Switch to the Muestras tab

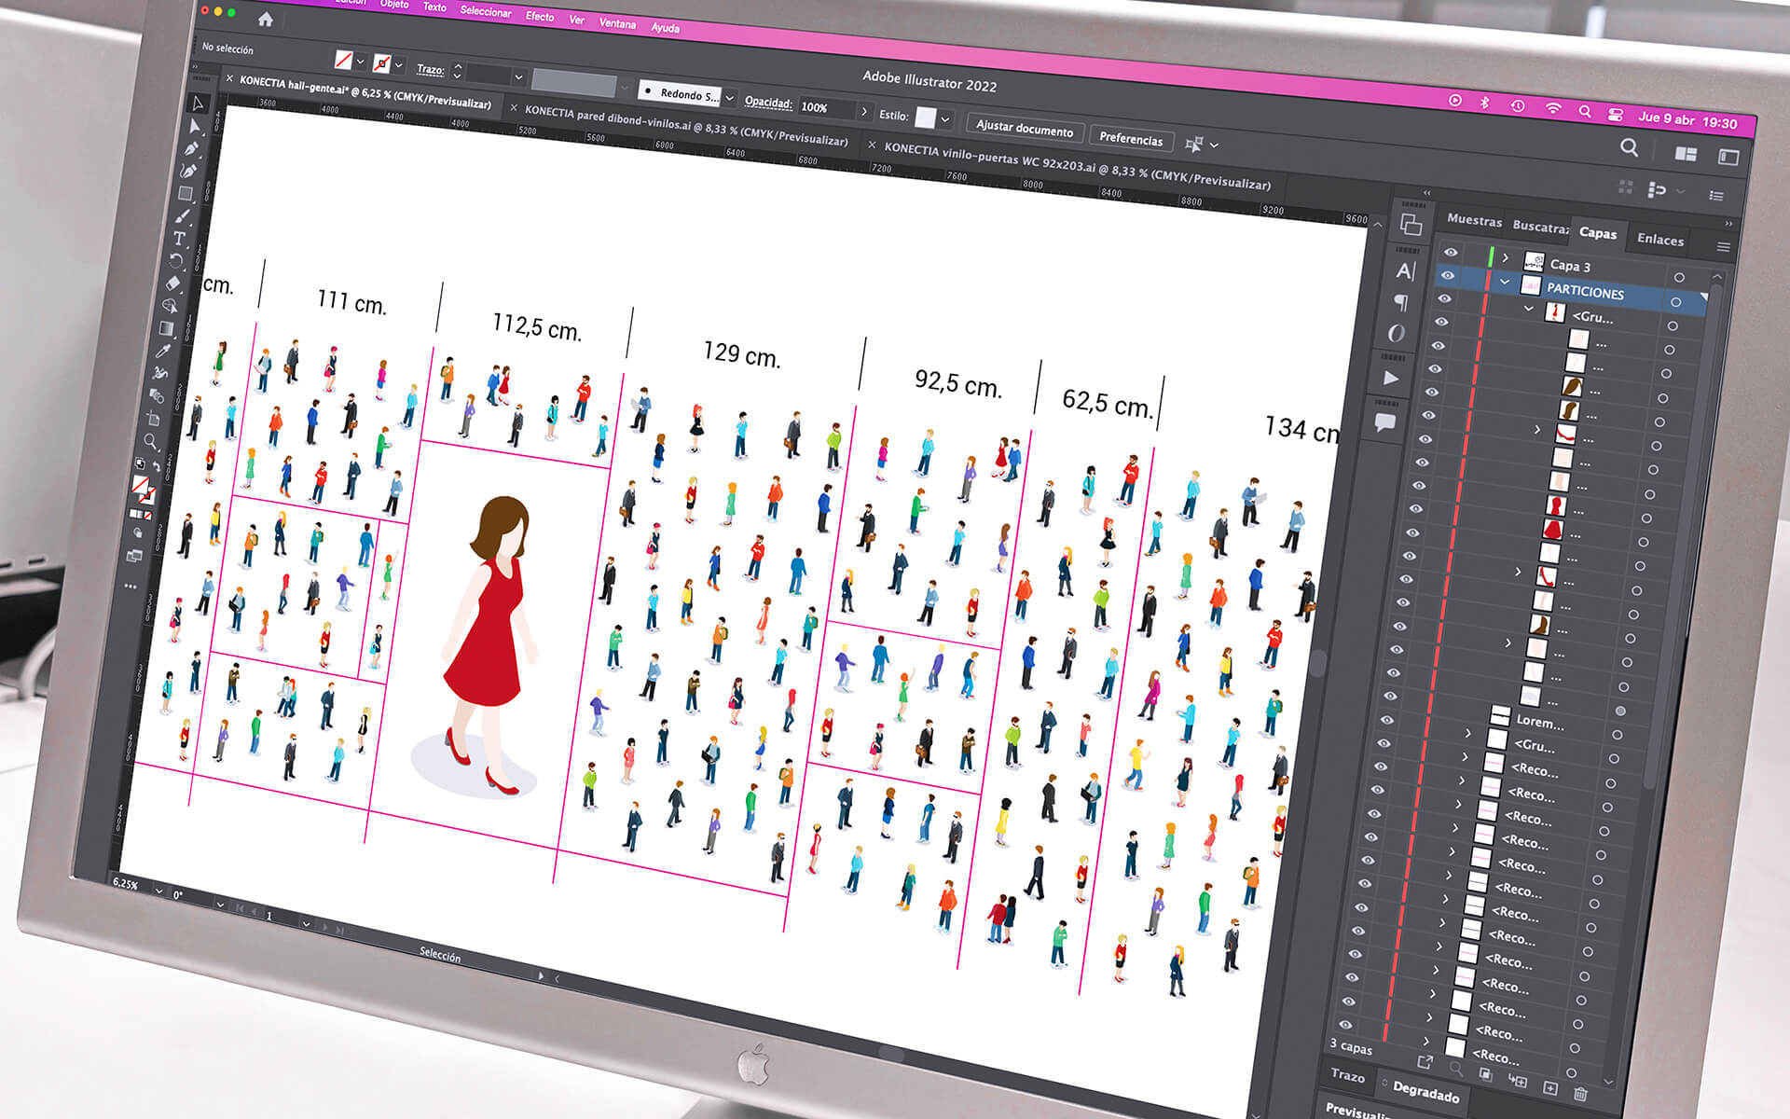1474,220
